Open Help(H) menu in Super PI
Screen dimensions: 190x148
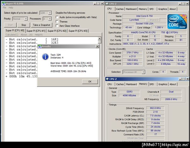[x=39, y=35]
